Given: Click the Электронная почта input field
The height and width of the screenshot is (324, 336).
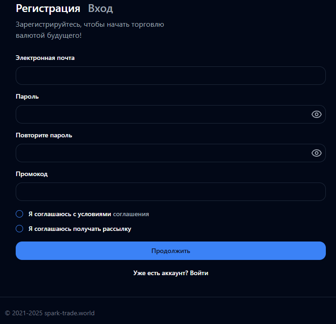Looking at the screenshot, I should coord(171,76).
